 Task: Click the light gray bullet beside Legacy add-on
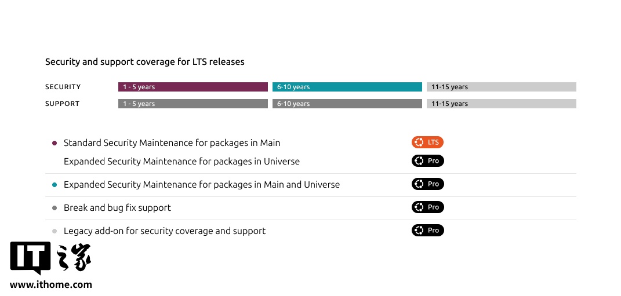coord(55,231)
